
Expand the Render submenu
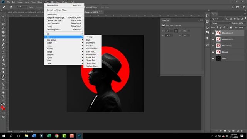point(64,52)
